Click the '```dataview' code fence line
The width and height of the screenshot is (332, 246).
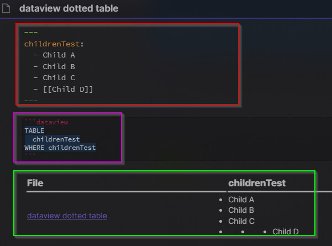[x=46, y=122]
